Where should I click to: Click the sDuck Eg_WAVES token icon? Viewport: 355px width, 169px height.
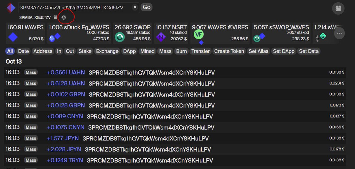55,37
